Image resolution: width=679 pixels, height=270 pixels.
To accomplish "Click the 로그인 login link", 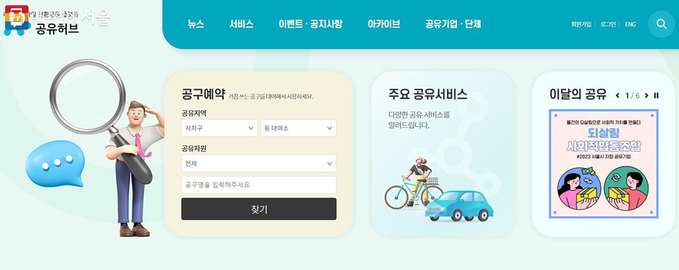I will pos(608,24).
